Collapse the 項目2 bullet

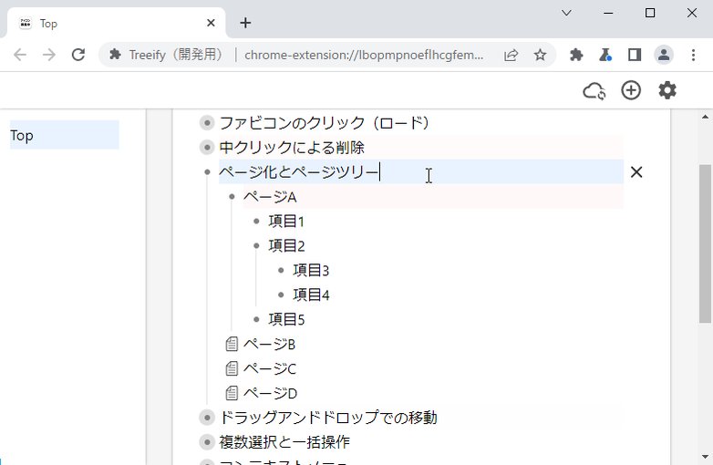[x=256, y=245]
